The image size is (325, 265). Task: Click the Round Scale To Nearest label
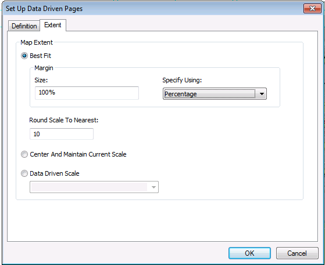[x=63, y=120]
